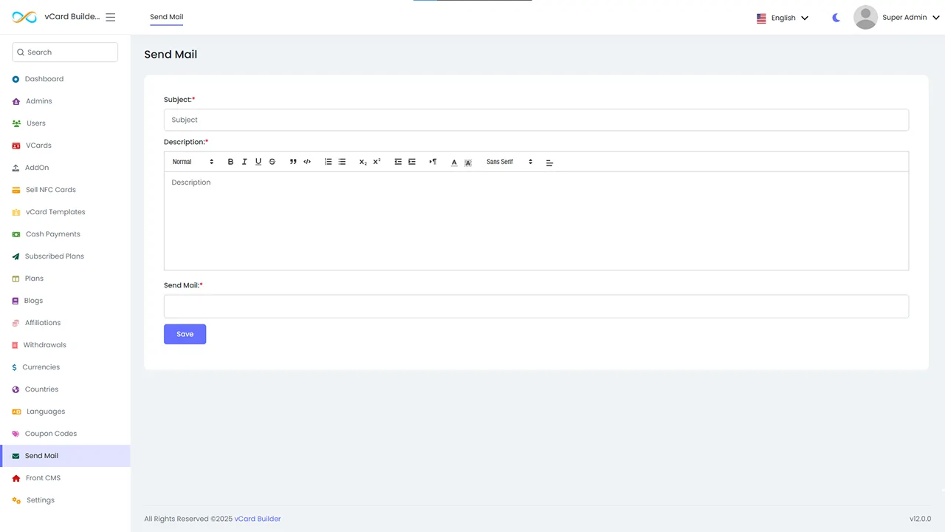This screenshot has width=945, height=532.
Task: Apply superscript formatting
Action: coord(377,162)
